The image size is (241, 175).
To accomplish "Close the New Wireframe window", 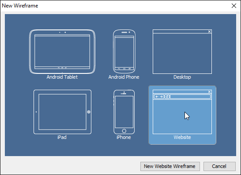I will point(234,6).
